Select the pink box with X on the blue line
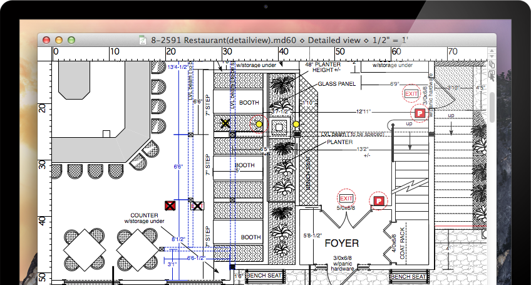The height and width of the screenshot is (285, 531). 197,205
